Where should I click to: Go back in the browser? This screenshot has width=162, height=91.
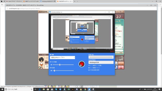point(2,5)
